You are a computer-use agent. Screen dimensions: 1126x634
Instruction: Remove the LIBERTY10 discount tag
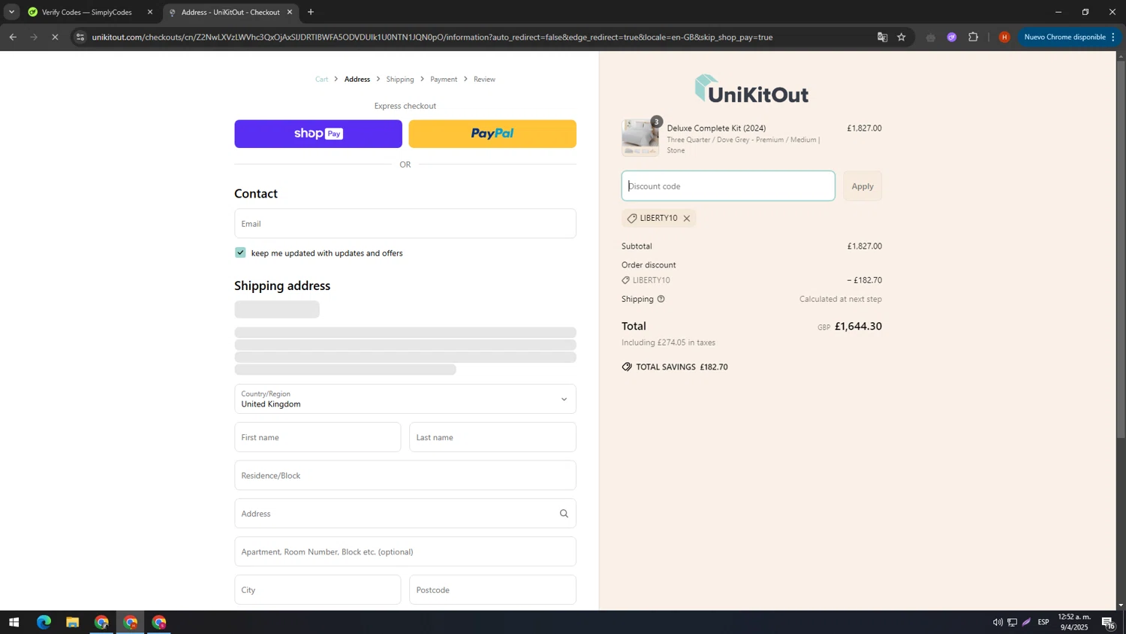(686, 219)
